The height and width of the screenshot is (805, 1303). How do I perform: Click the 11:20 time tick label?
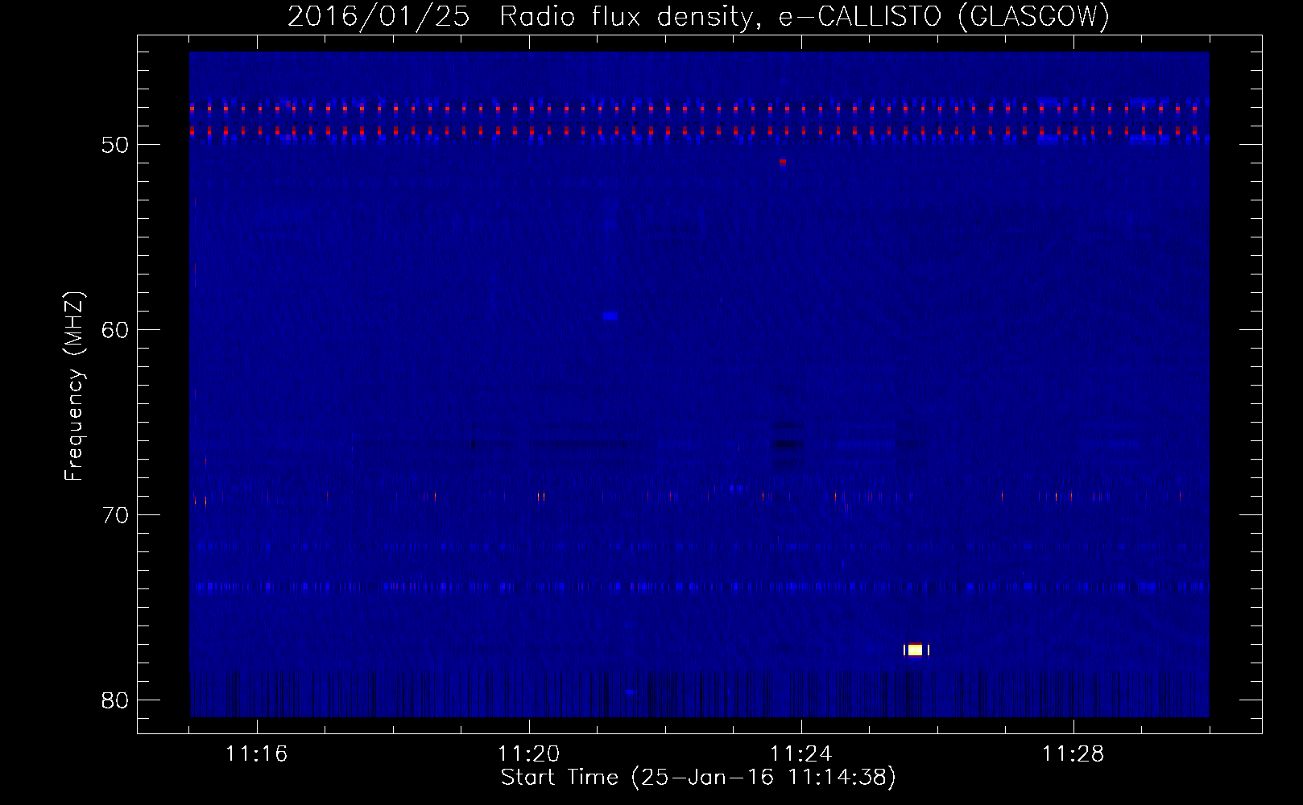point(529,754)
